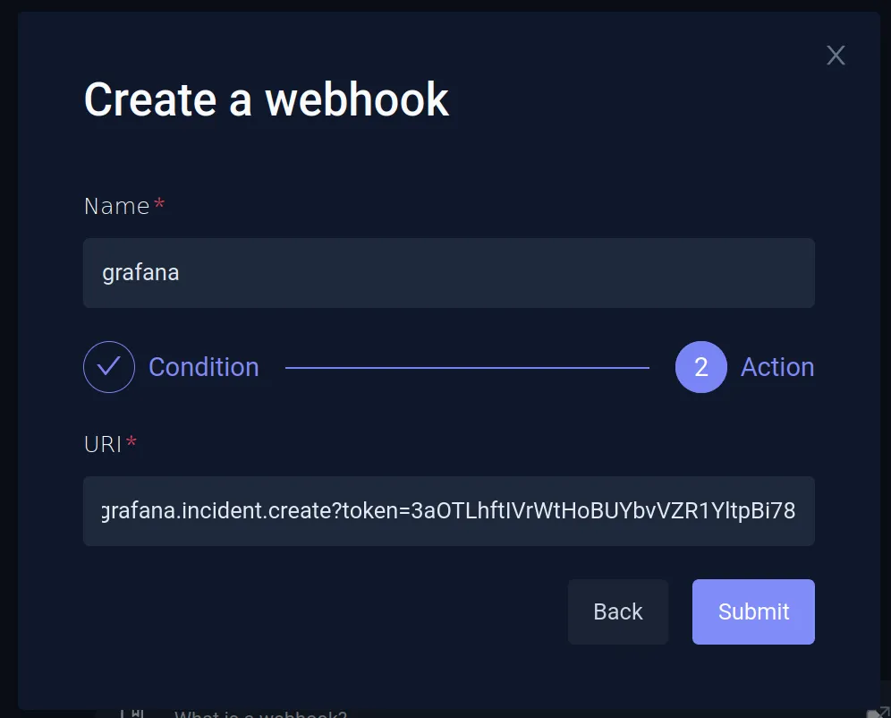Click Back to return to the previous step
891x718 pixels.
[x=617, y=611]
